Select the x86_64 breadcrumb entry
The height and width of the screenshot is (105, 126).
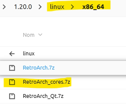93,7
